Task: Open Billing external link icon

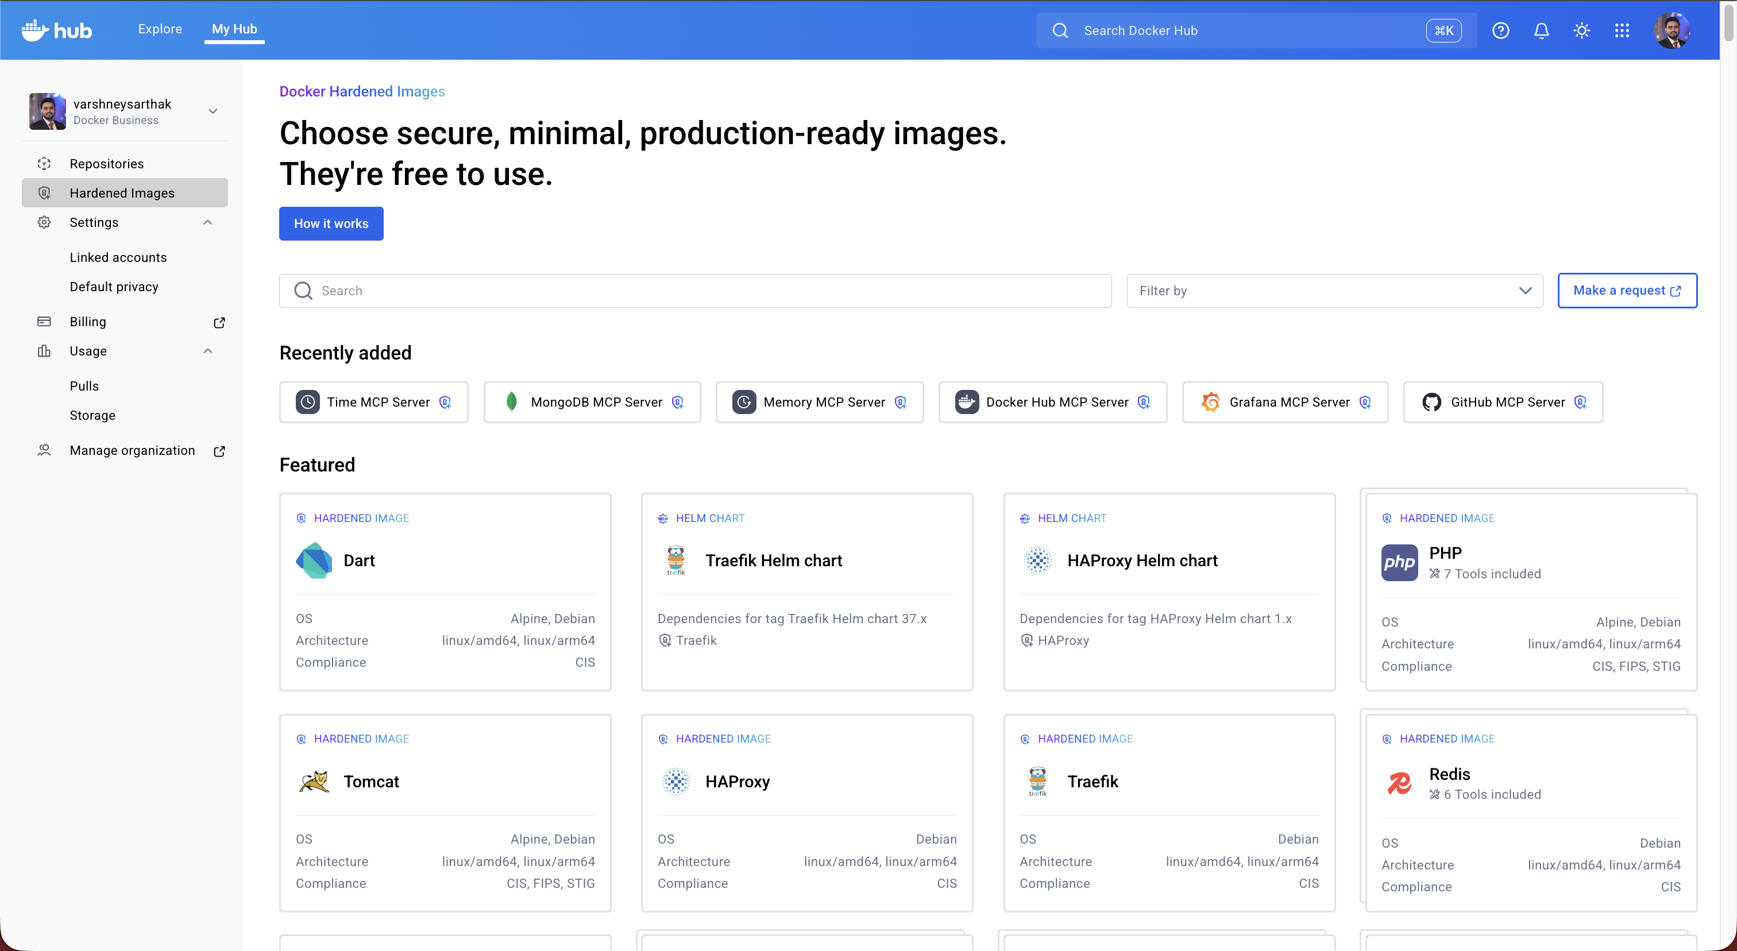Action: coord(219,322)
